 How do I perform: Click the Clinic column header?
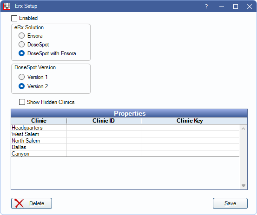point(39,121)
